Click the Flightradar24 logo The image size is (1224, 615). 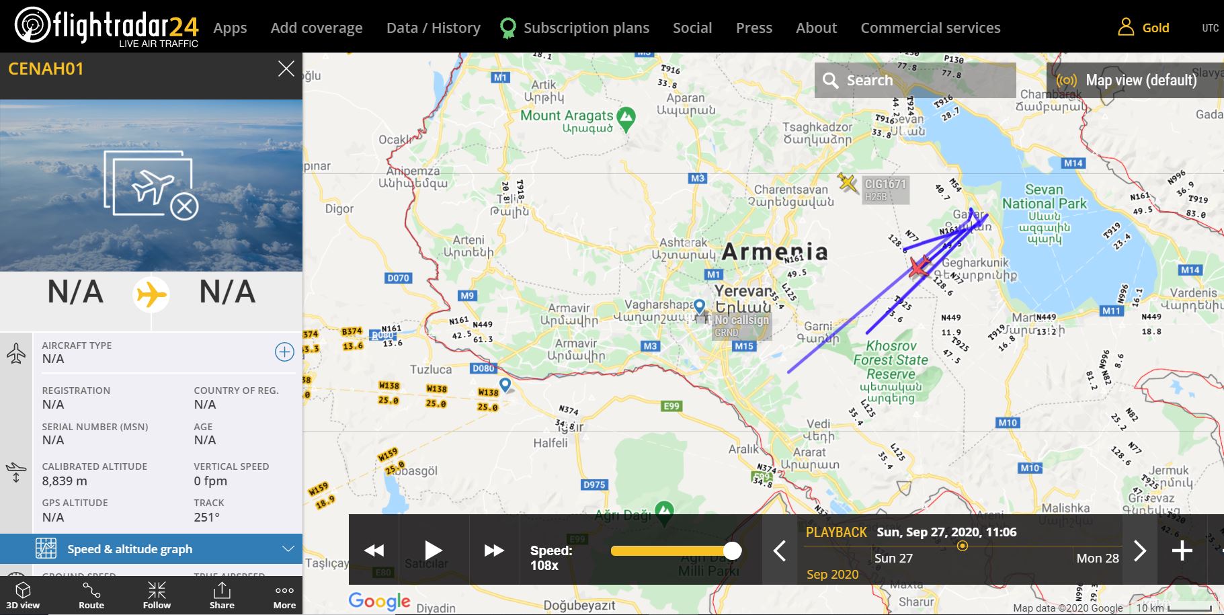pyautogui.click(x=106, y=27)
